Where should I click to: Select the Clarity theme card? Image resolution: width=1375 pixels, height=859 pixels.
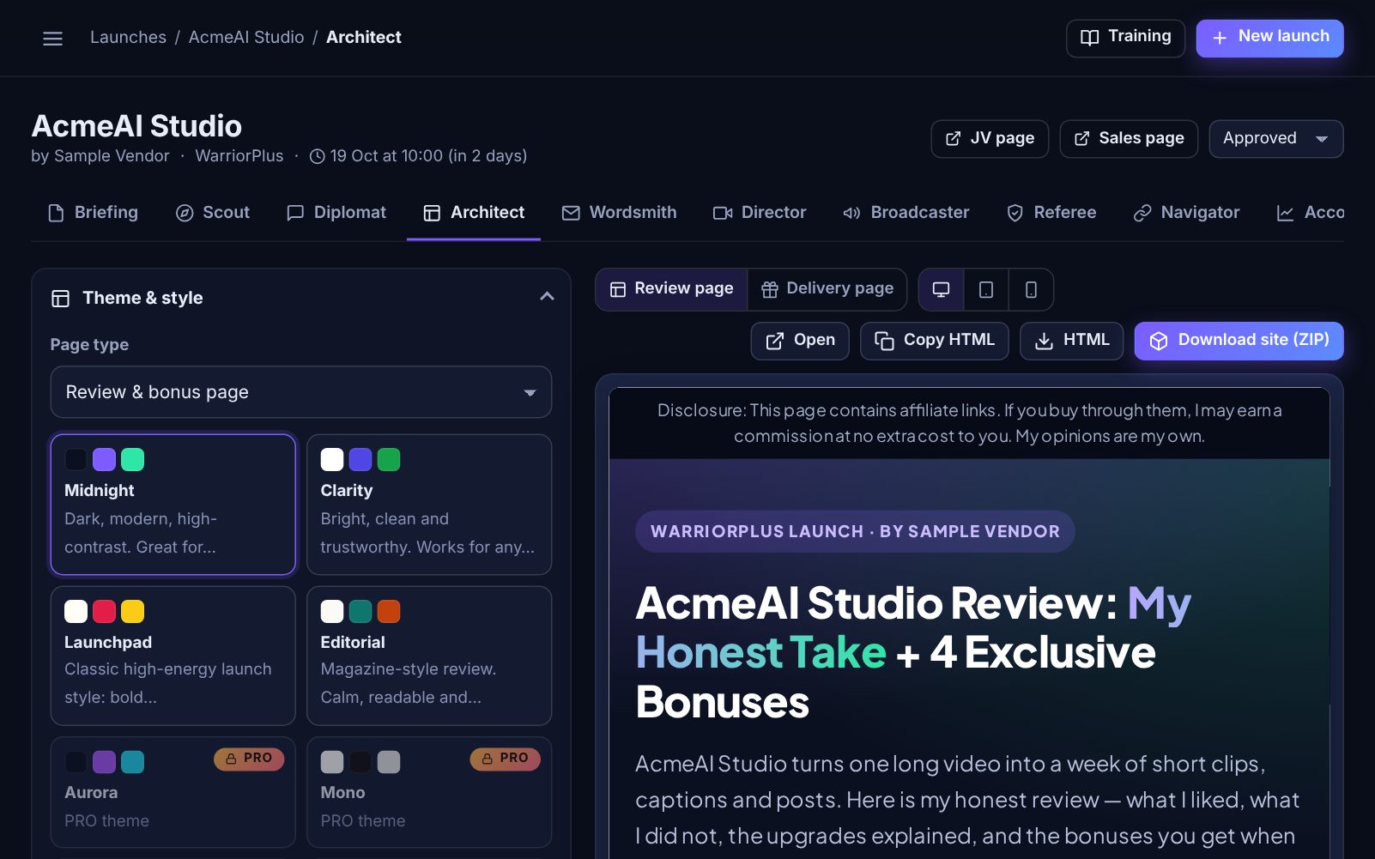coord(429,504)
